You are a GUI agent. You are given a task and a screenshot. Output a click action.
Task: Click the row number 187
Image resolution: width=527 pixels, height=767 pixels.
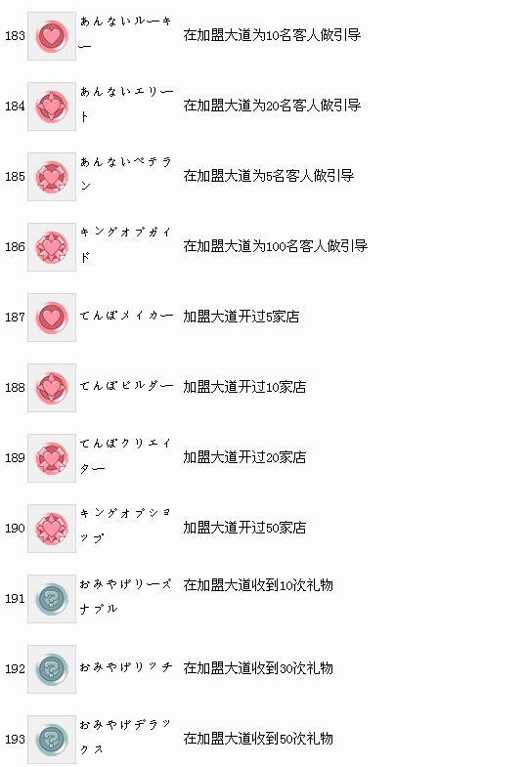point(15,318)
